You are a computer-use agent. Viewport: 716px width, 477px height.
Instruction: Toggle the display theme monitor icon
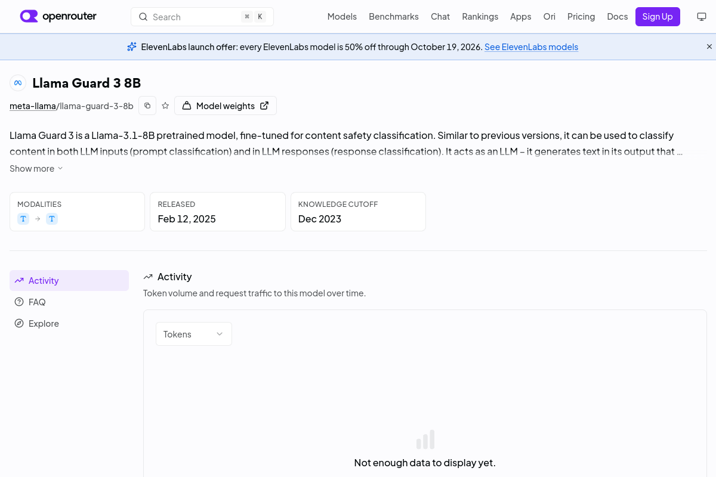pyautogui.click(x=702, y=17)
